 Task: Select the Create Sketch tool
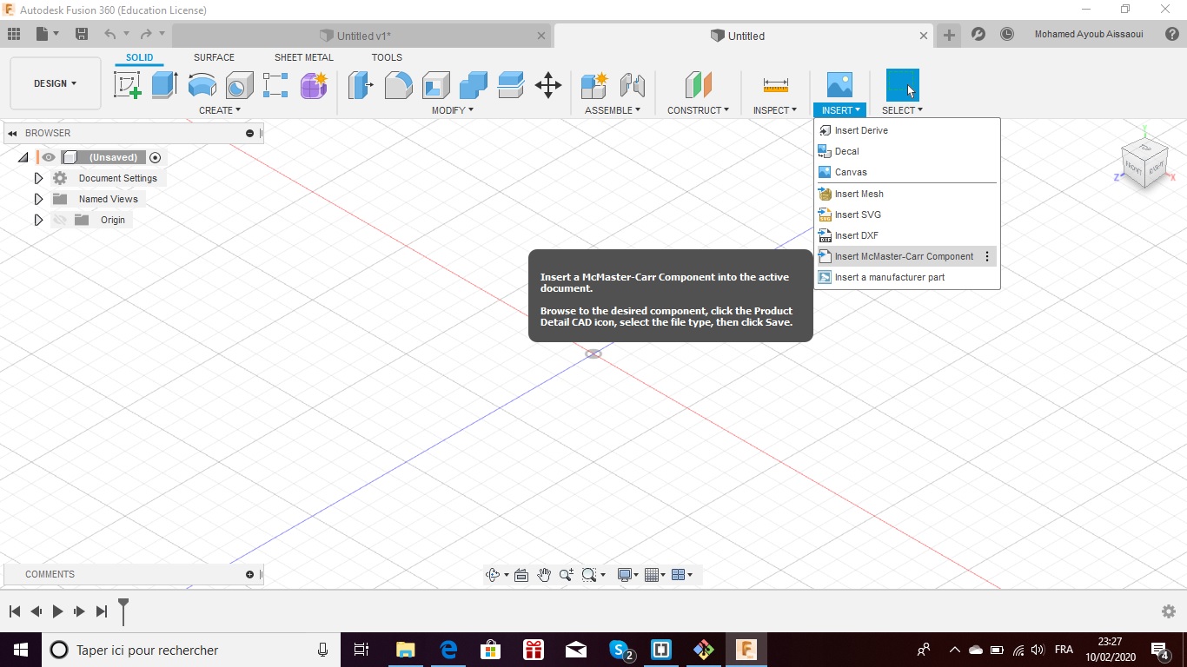point(128,85)
